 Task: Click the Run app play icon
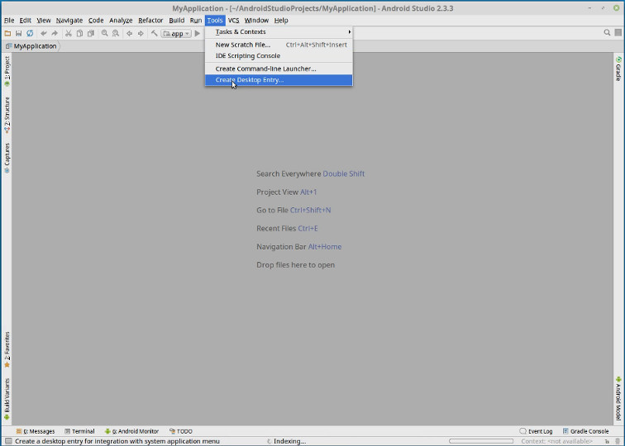(x=198, y=33)
